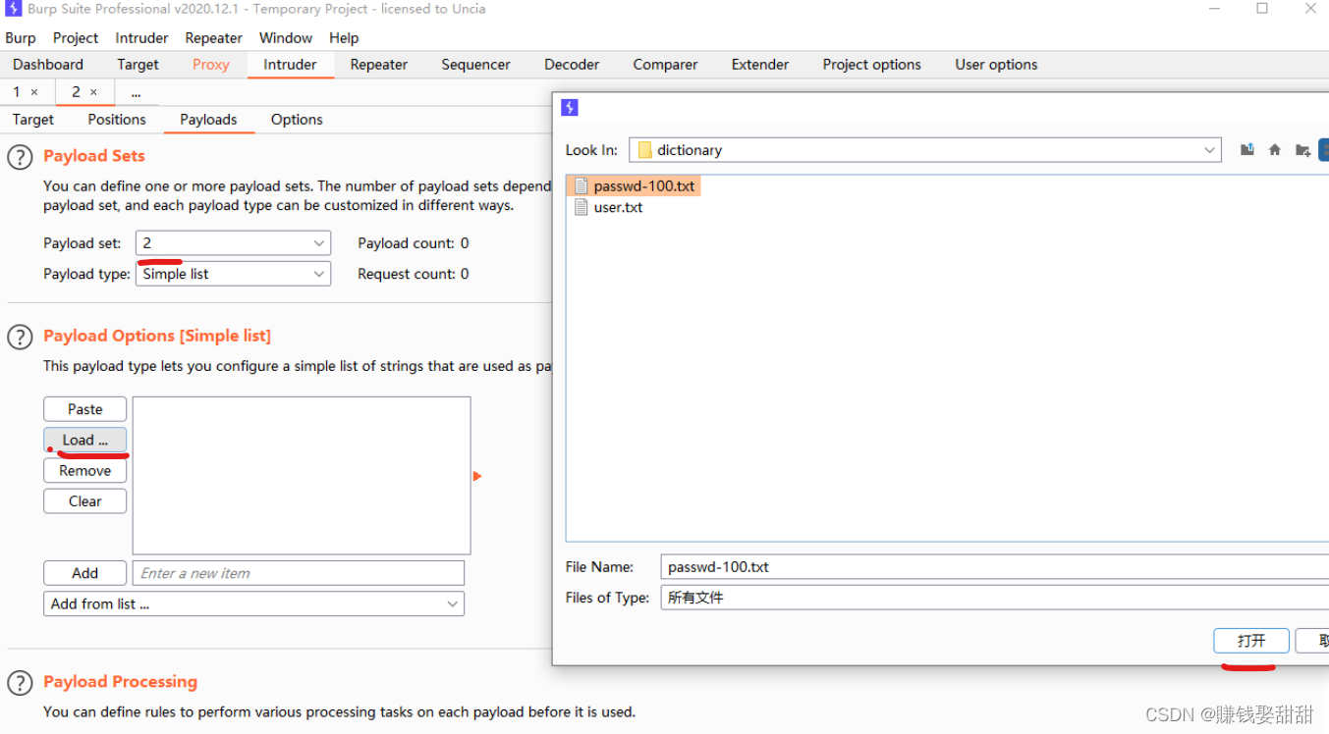
Task: Switch to the top-level Target tab
Action: (138, 65)
